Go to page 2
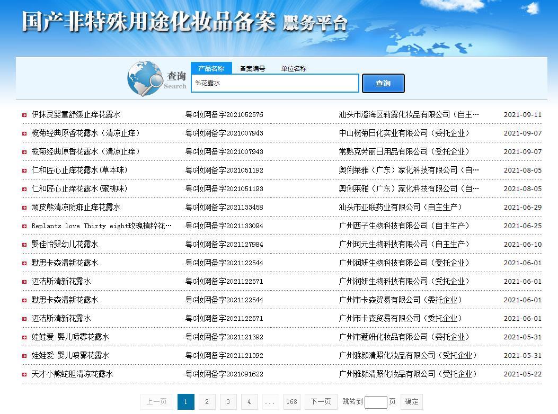This screenshot has height=414, width=558. [207, 401]
